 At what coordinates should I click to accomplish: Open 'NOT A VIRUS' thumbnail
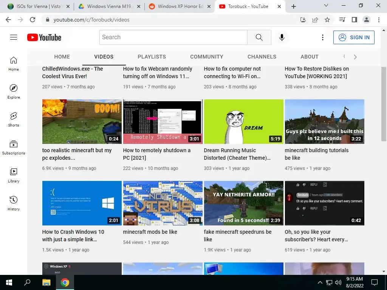[x=163, y=203]
